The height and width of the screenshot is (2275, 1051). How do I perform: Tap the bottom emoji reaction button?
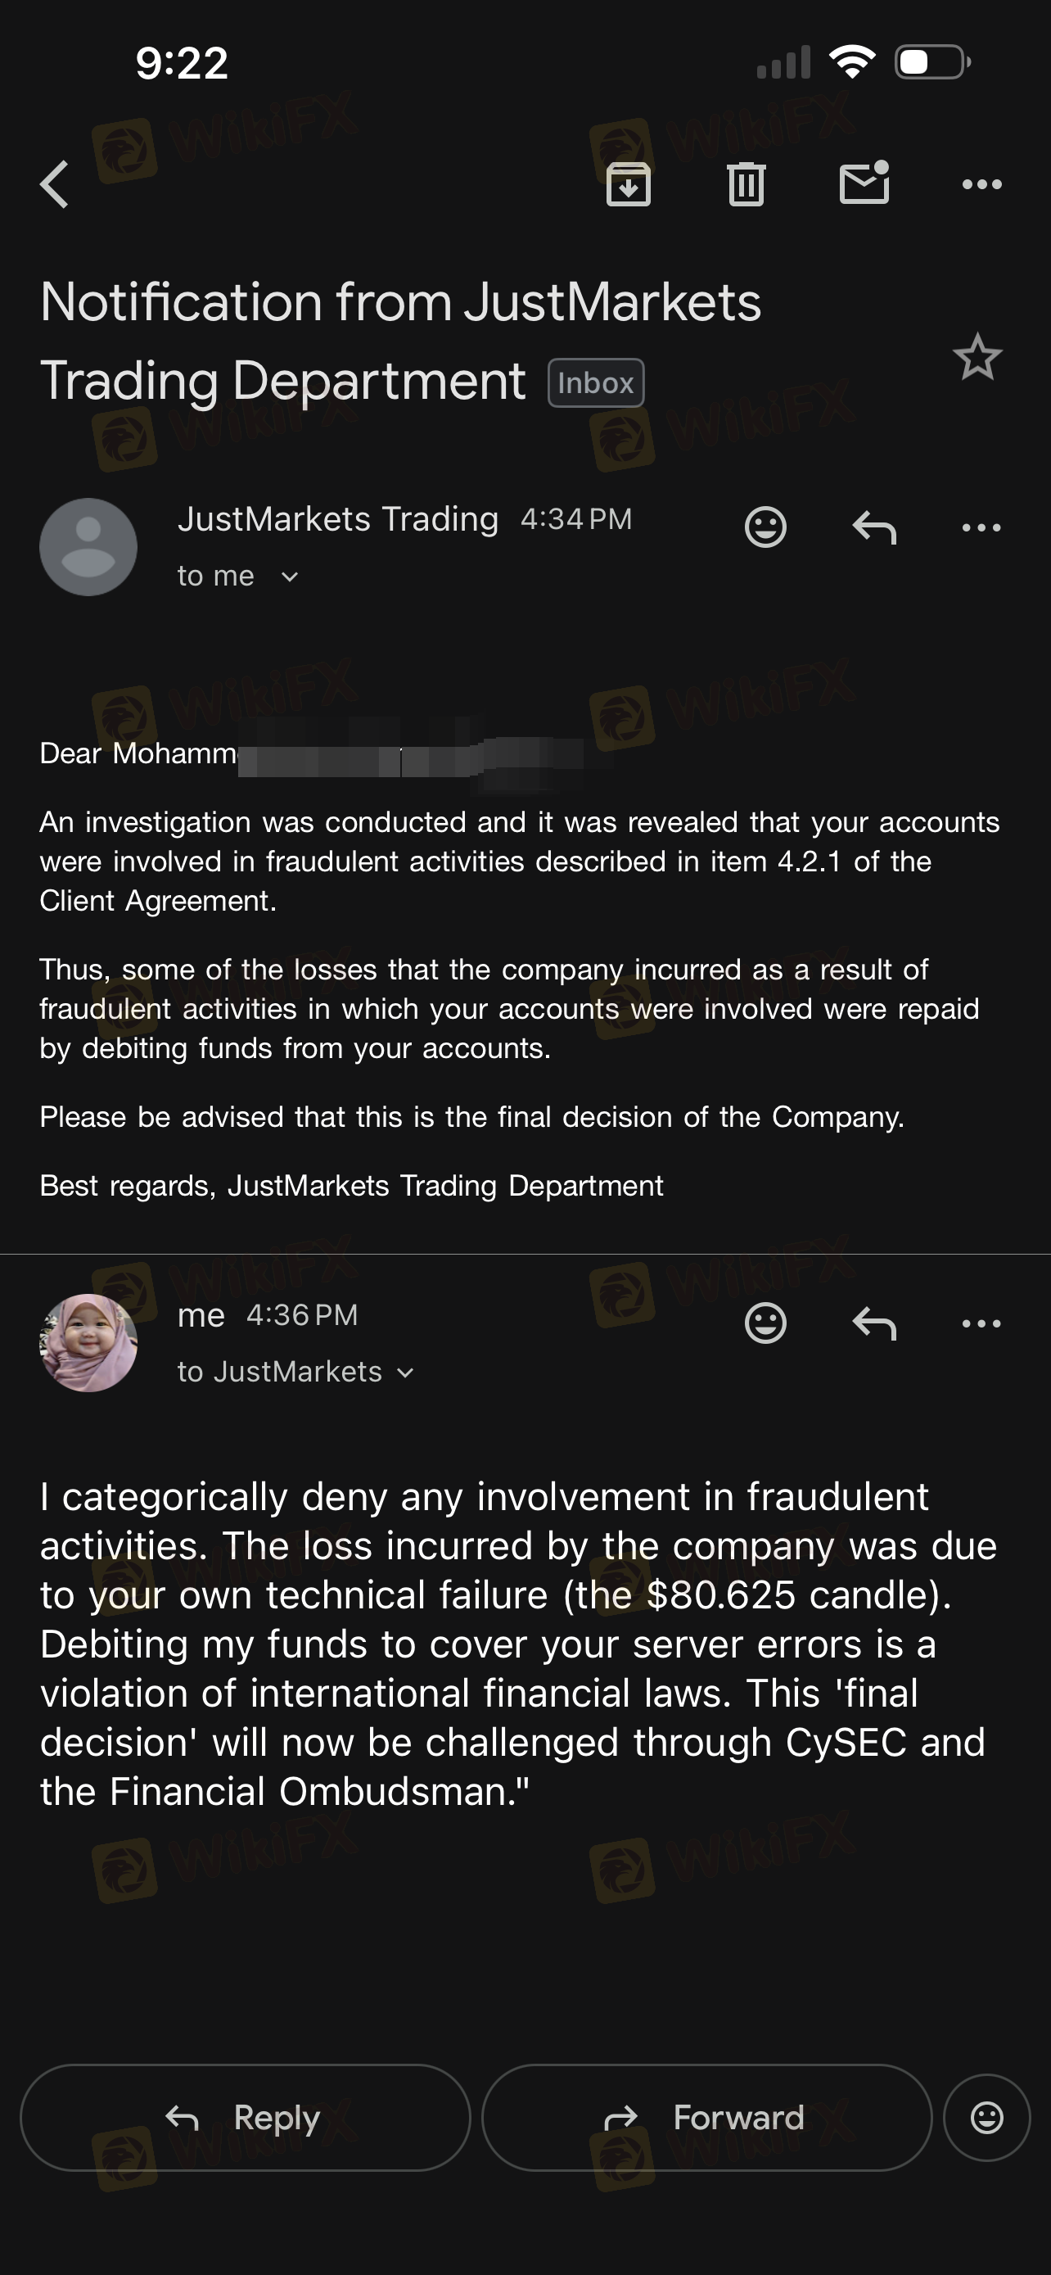(x=986, y=2117)
